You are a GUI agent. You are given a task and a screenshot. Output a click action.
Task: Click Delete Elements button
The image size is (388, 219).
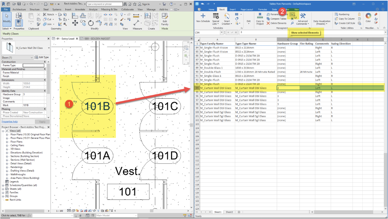[276, 23]
